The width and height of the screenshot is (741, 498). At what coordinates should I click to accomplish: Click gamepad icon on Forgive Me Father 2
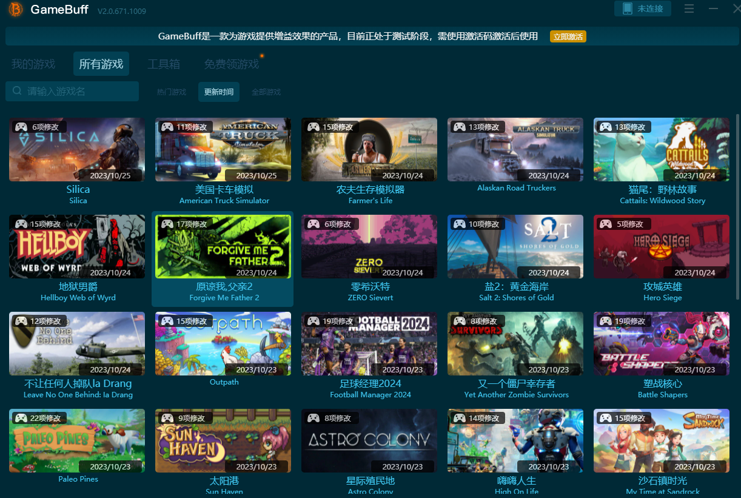[x=167, y=224]
